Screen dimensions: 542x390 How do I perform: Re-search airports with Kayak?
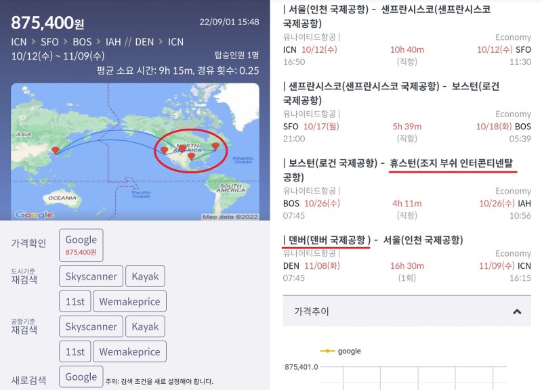[145, 326]
